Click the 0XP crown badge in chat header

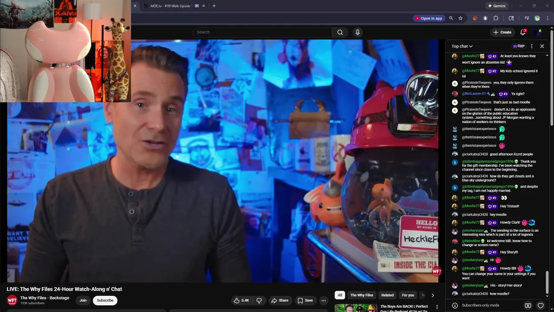[519, 46]
